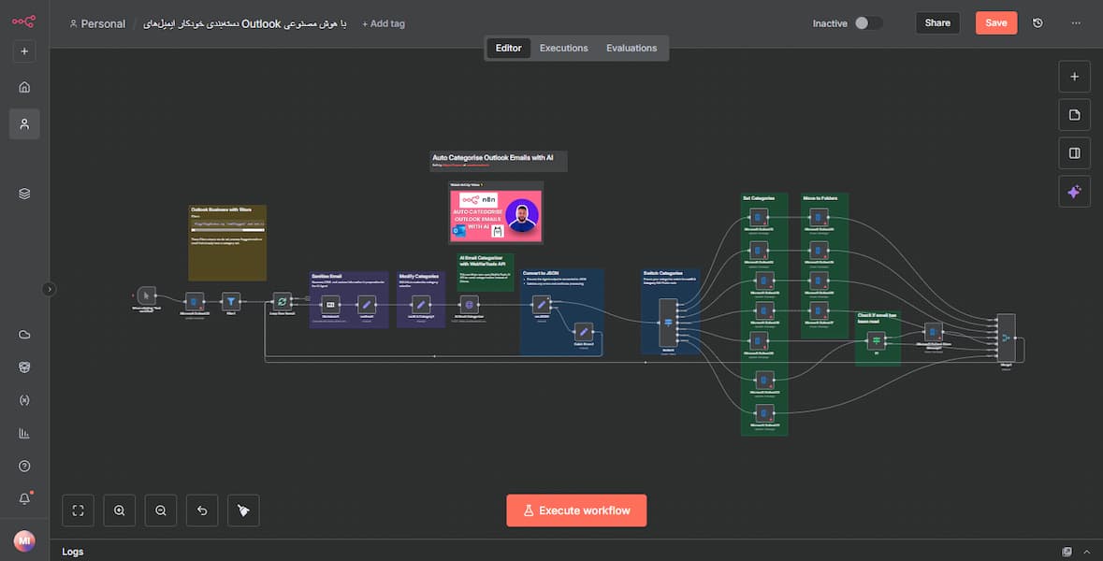Open workflow history clock icon
Viewport: 1103px width, 561px height.
pos(1038,23)
